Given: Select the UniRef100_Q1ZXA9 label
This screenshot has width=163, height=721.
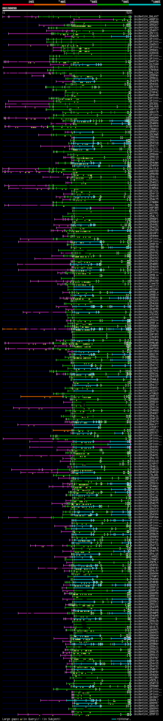Looking at the screenshot, I should [146, 64].
